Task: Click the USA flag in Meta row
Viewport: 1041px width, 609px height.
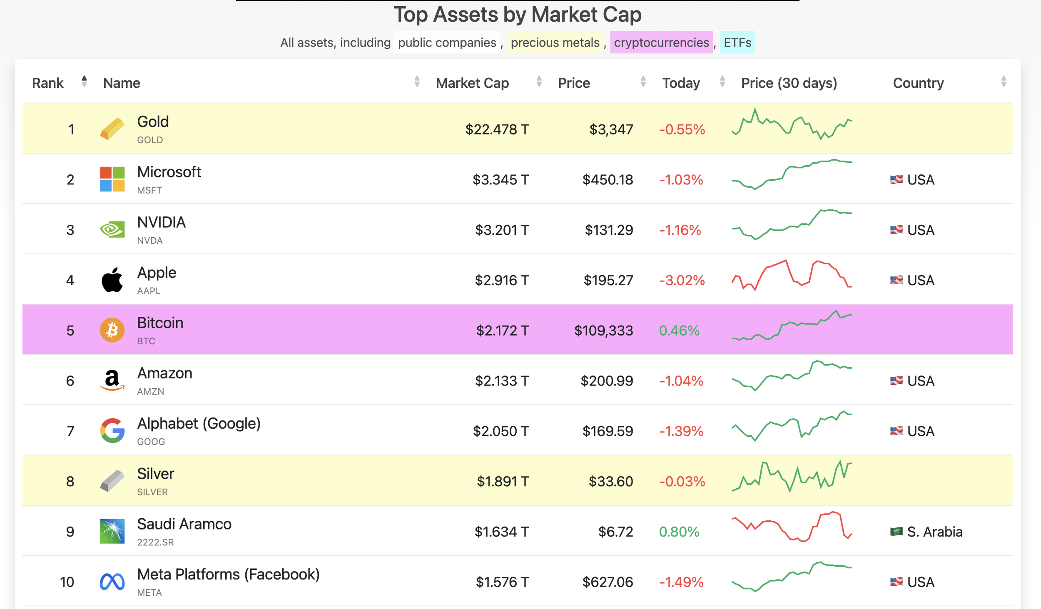Action: coord(896,582)
